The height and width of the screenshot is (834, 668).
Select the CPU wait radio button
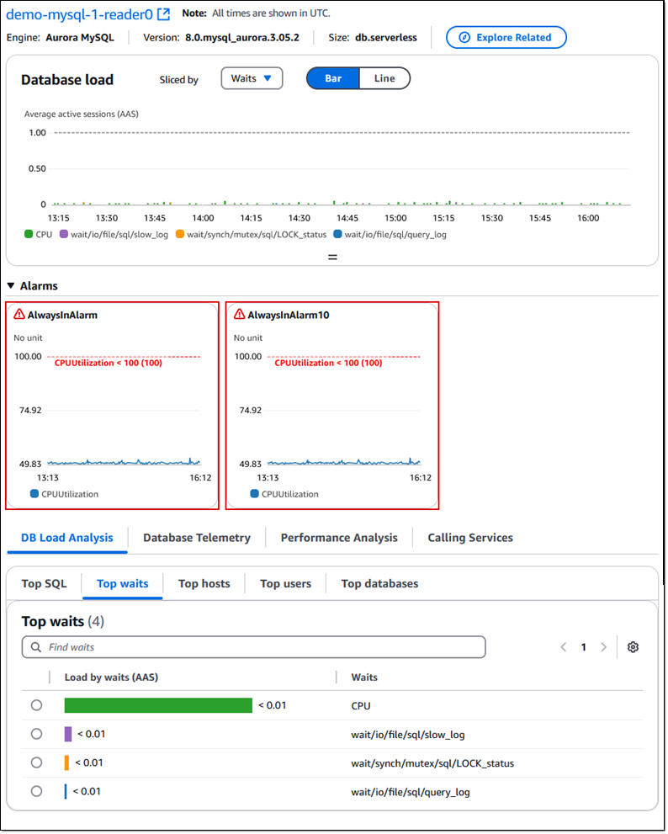pos(36,704)
